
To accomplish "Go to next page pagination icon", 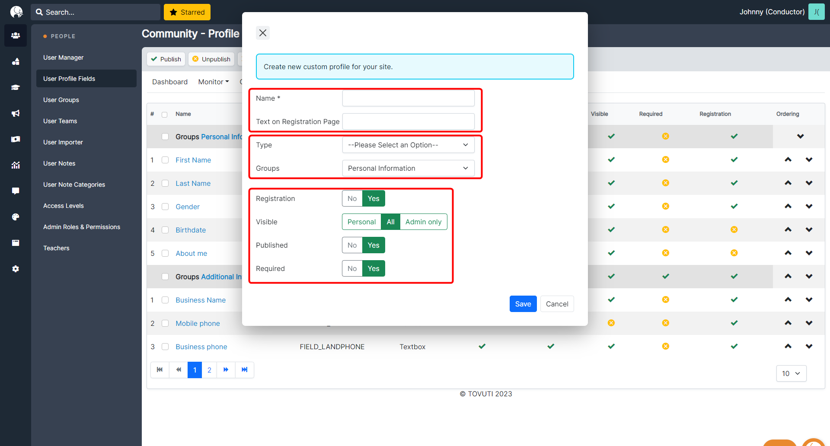I will tap(226, 370).
